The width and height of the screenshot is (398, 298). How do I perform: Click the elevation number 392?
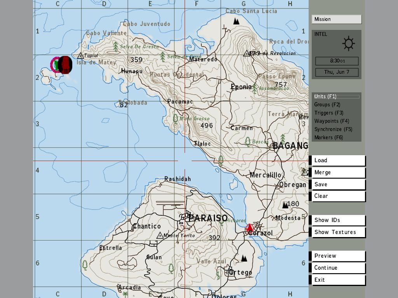pyautogui.click(x=215, y=238)
